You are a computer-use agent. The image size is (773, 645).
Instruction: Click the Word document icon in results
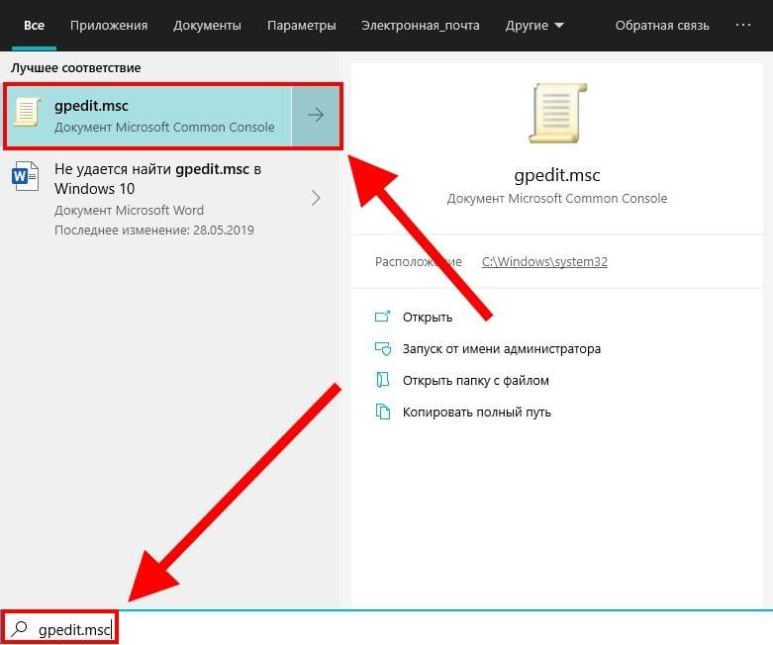point(25,176)
